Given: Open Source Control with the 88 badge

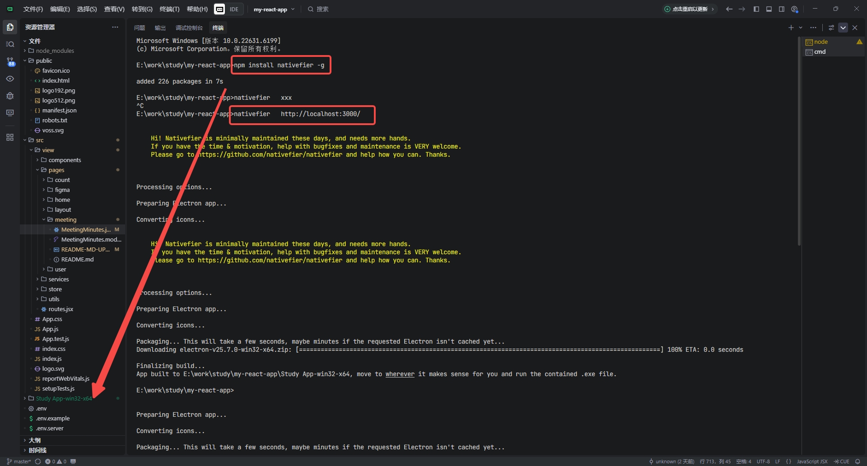Looking at the screenshot, I should [10, 61].
